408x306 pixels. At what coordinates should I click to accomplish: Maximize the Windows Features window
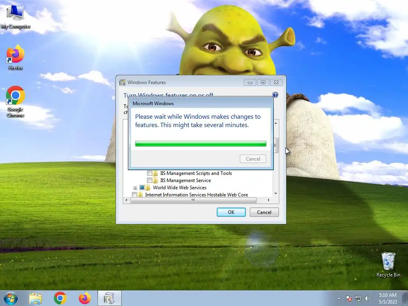pyautogui.click(x=263, y=82)
